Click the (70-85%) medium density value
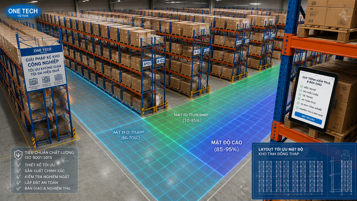The image size is (357, 201). pyautogui.click(x=192, y=120)
